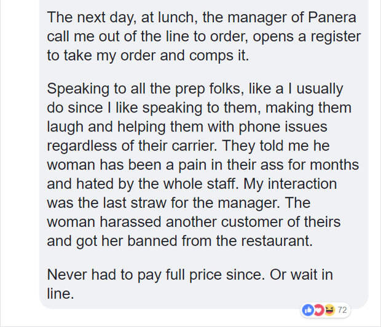Click the red heart Love reaction icon
Viewport: 381px width, 327px height.
click(x=318, y=310)
